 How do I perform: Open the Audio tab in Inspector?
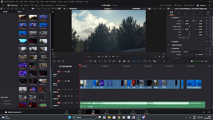pyautogui.click(x=179, y=13)
